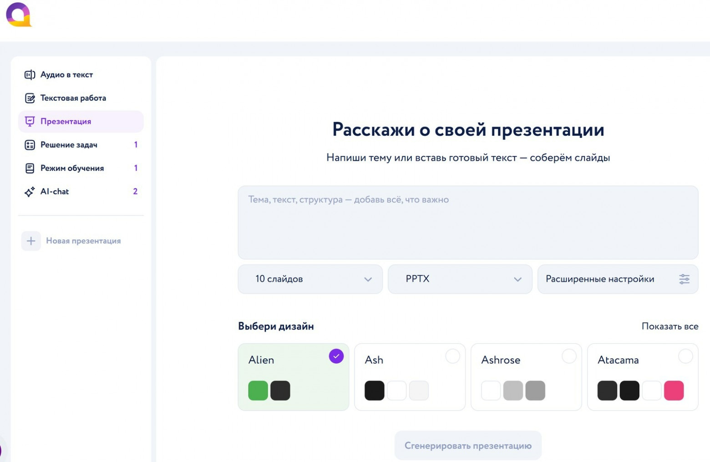This screenshot has height=462, width=710.
Task: Click the light gray swatch in Ashrose
Action: pos(513,391)
